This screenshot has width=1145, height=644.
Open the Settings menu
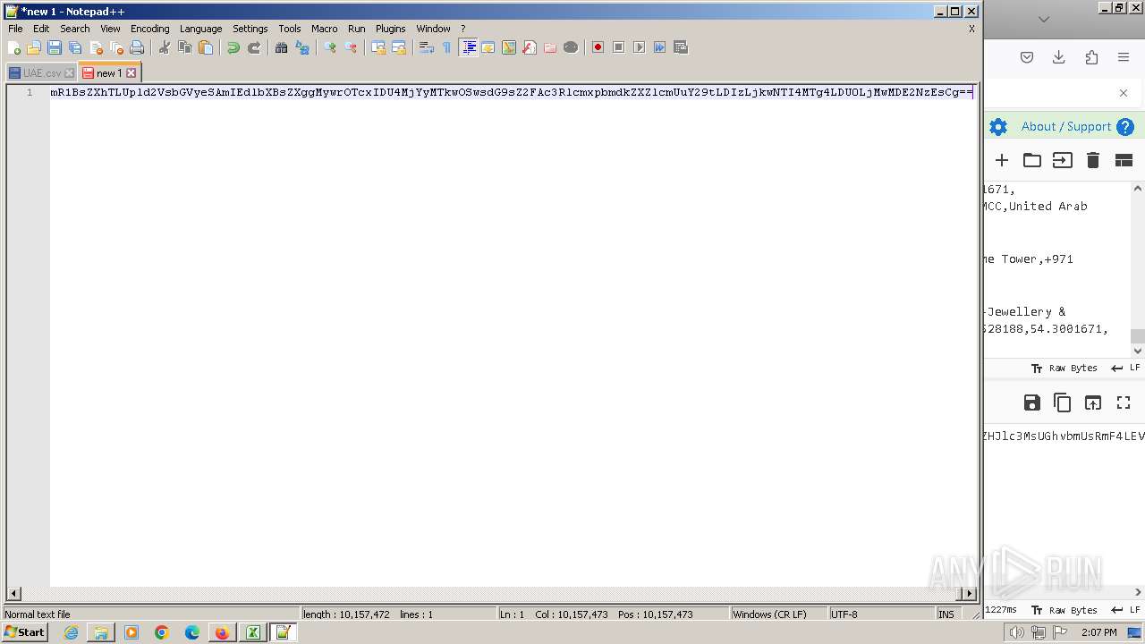250,29
